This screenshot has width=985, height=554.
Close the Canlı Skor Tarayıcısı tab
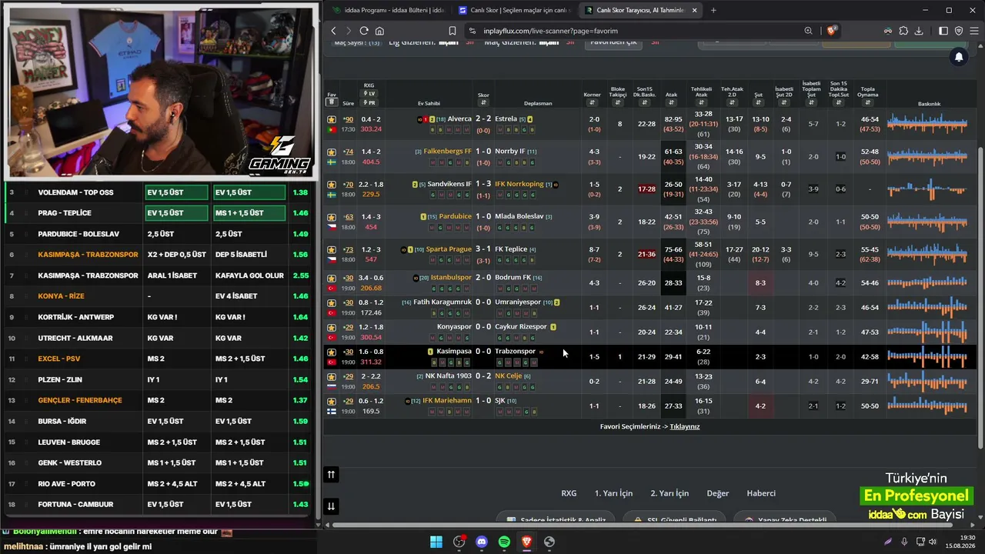tap(694, 10)
